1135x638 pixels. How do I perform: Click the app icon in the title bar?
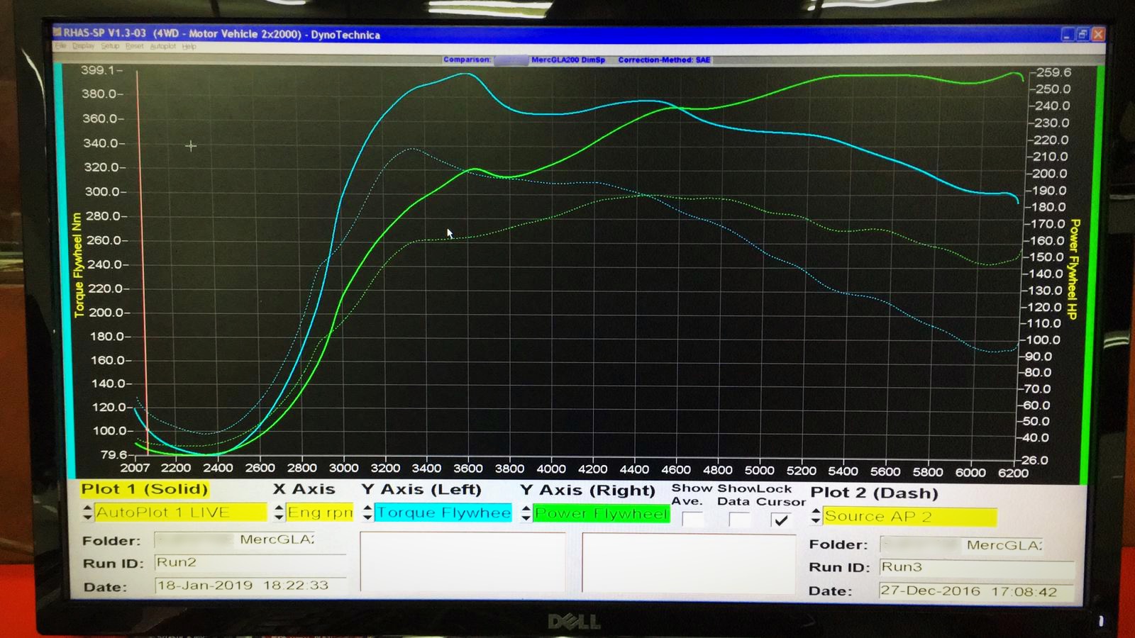[x=57, y=33]
